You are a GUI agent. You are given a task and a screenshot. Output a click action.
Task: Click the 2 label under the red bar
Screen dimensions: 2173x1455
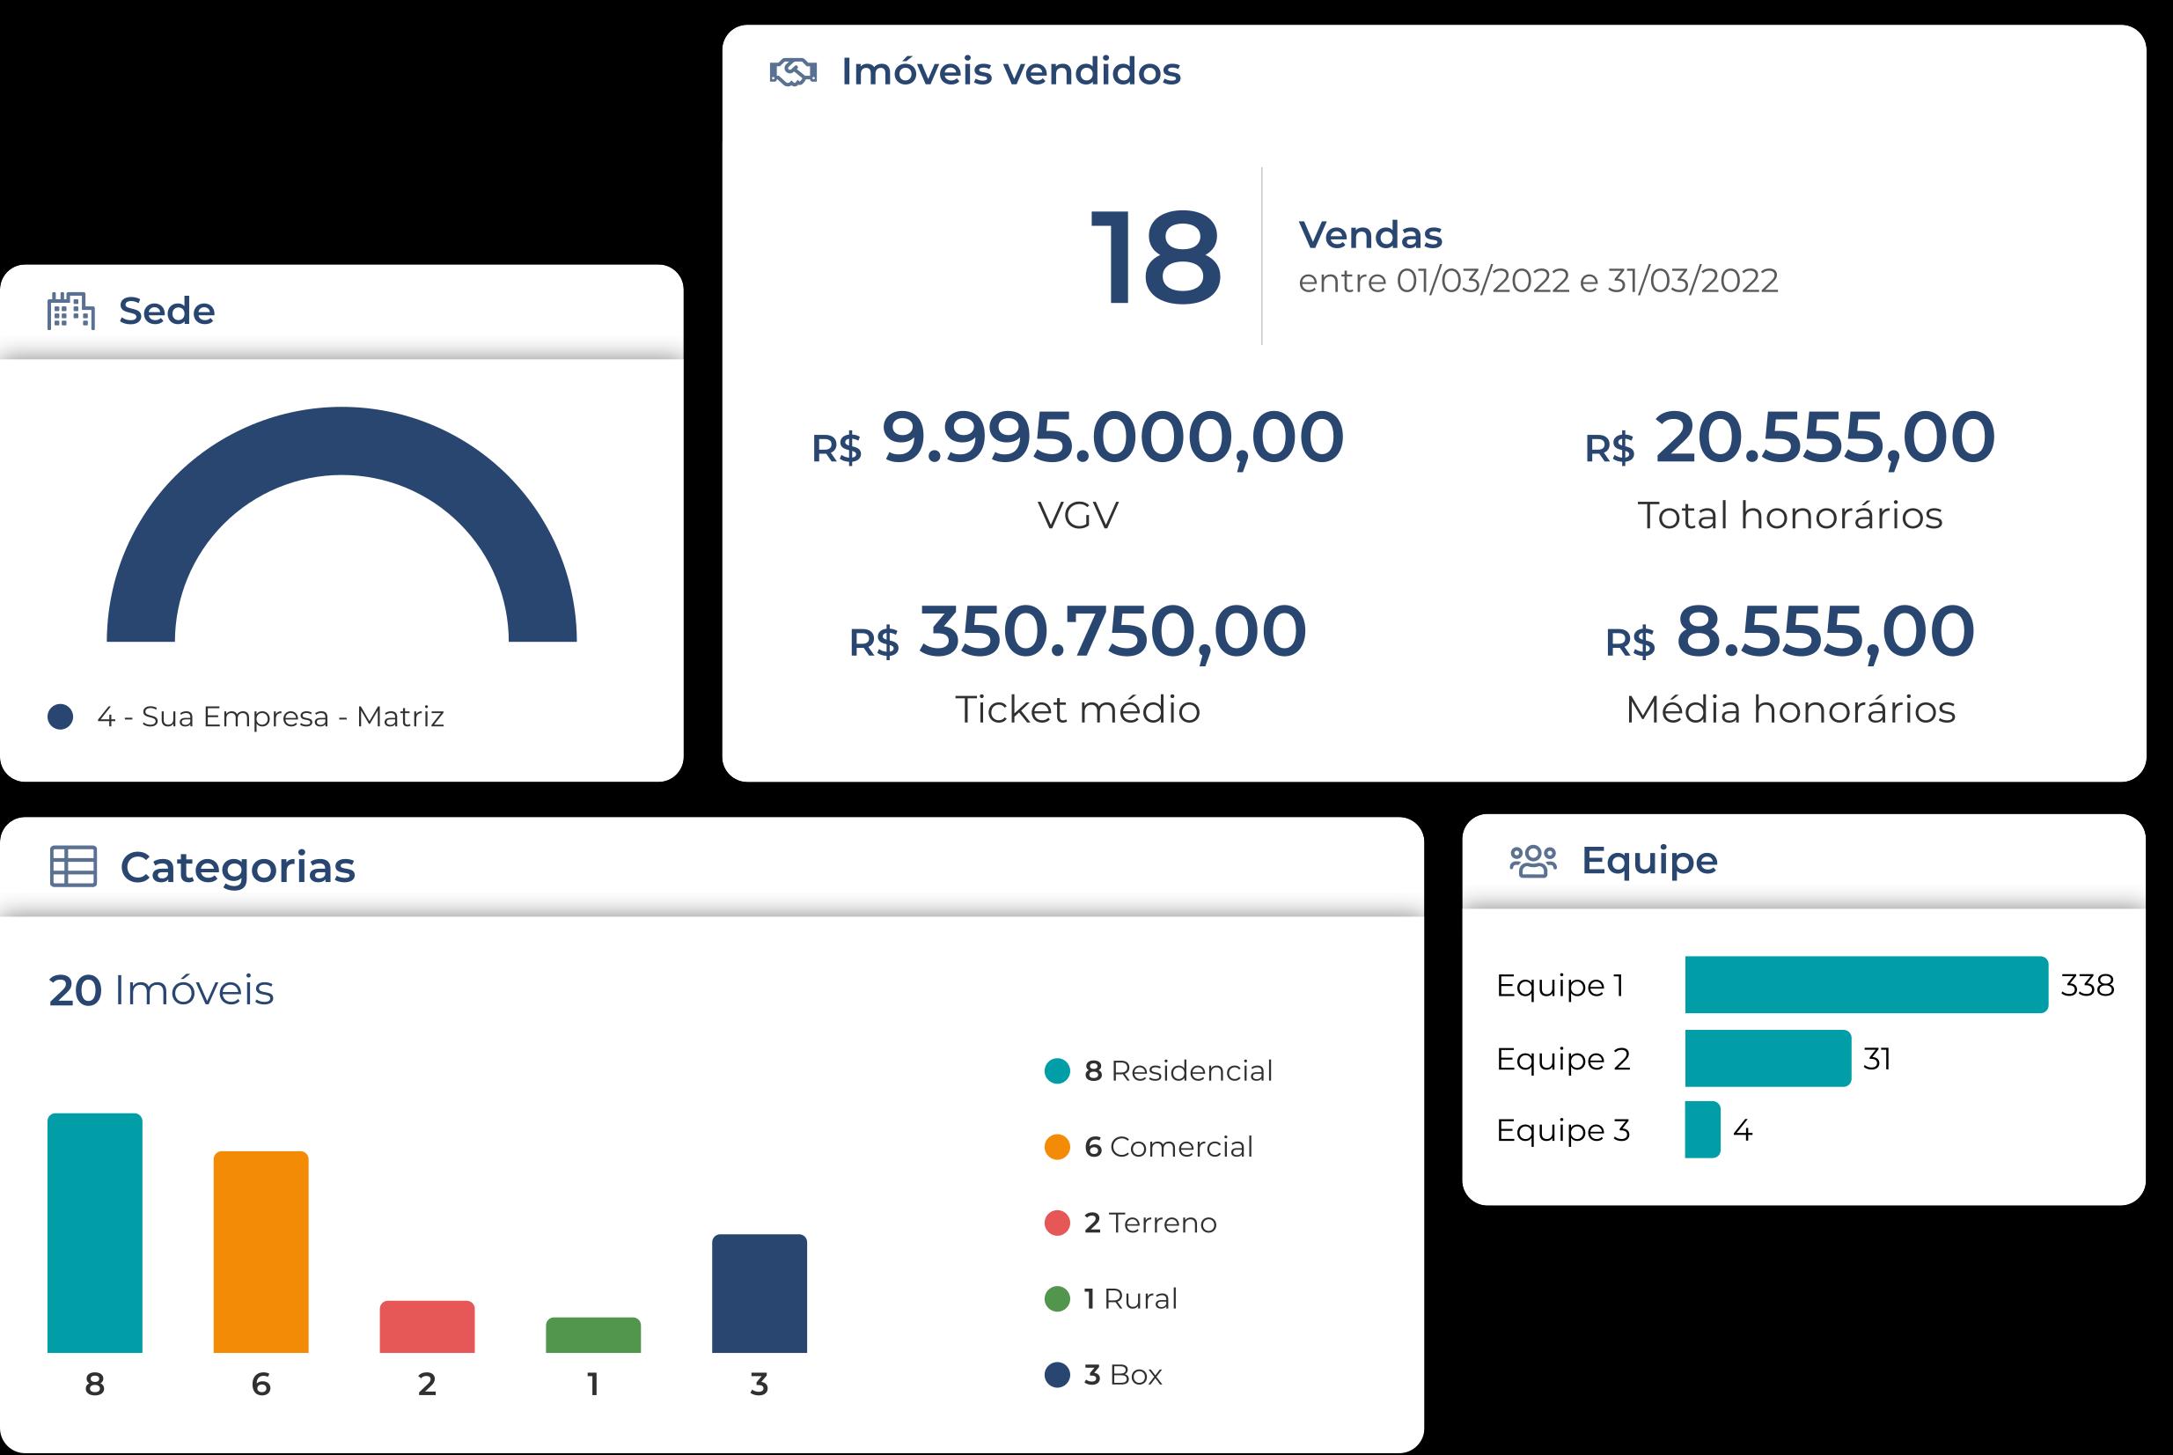[x=427, y=1385]
